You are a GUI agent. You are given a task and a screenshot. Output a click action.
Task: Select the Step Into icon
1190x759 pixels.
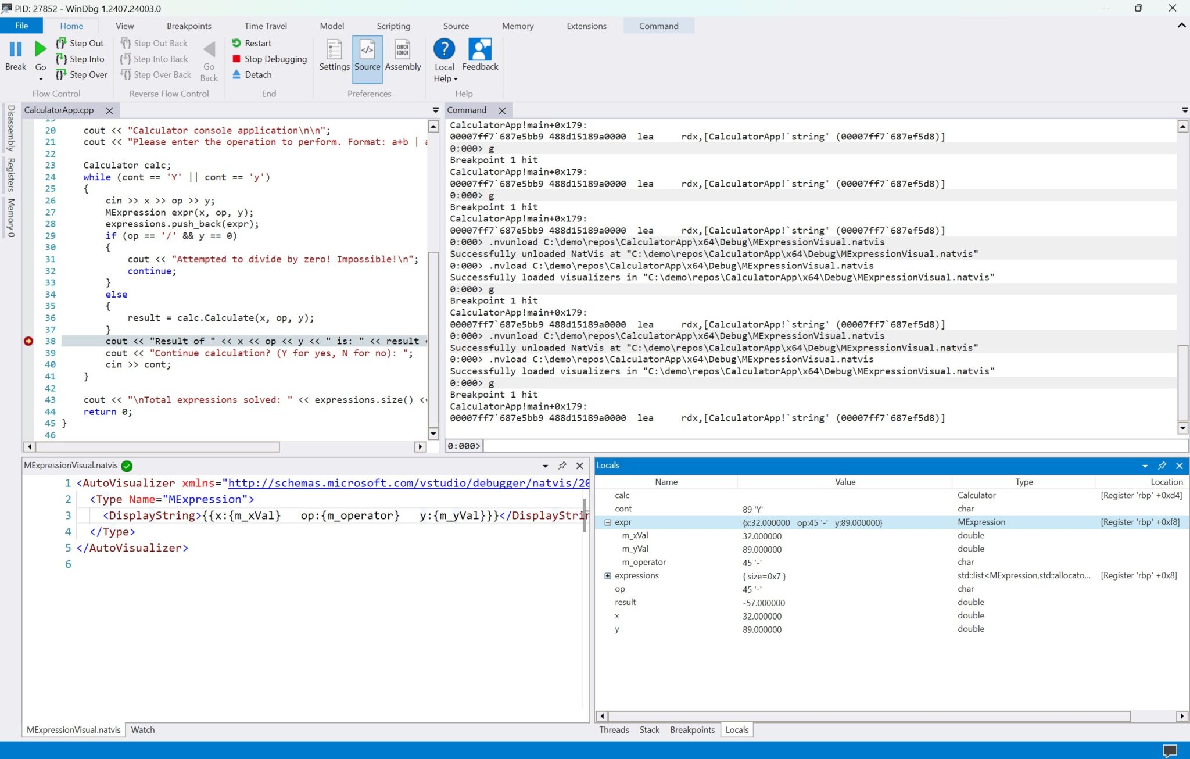click(61, 59)
